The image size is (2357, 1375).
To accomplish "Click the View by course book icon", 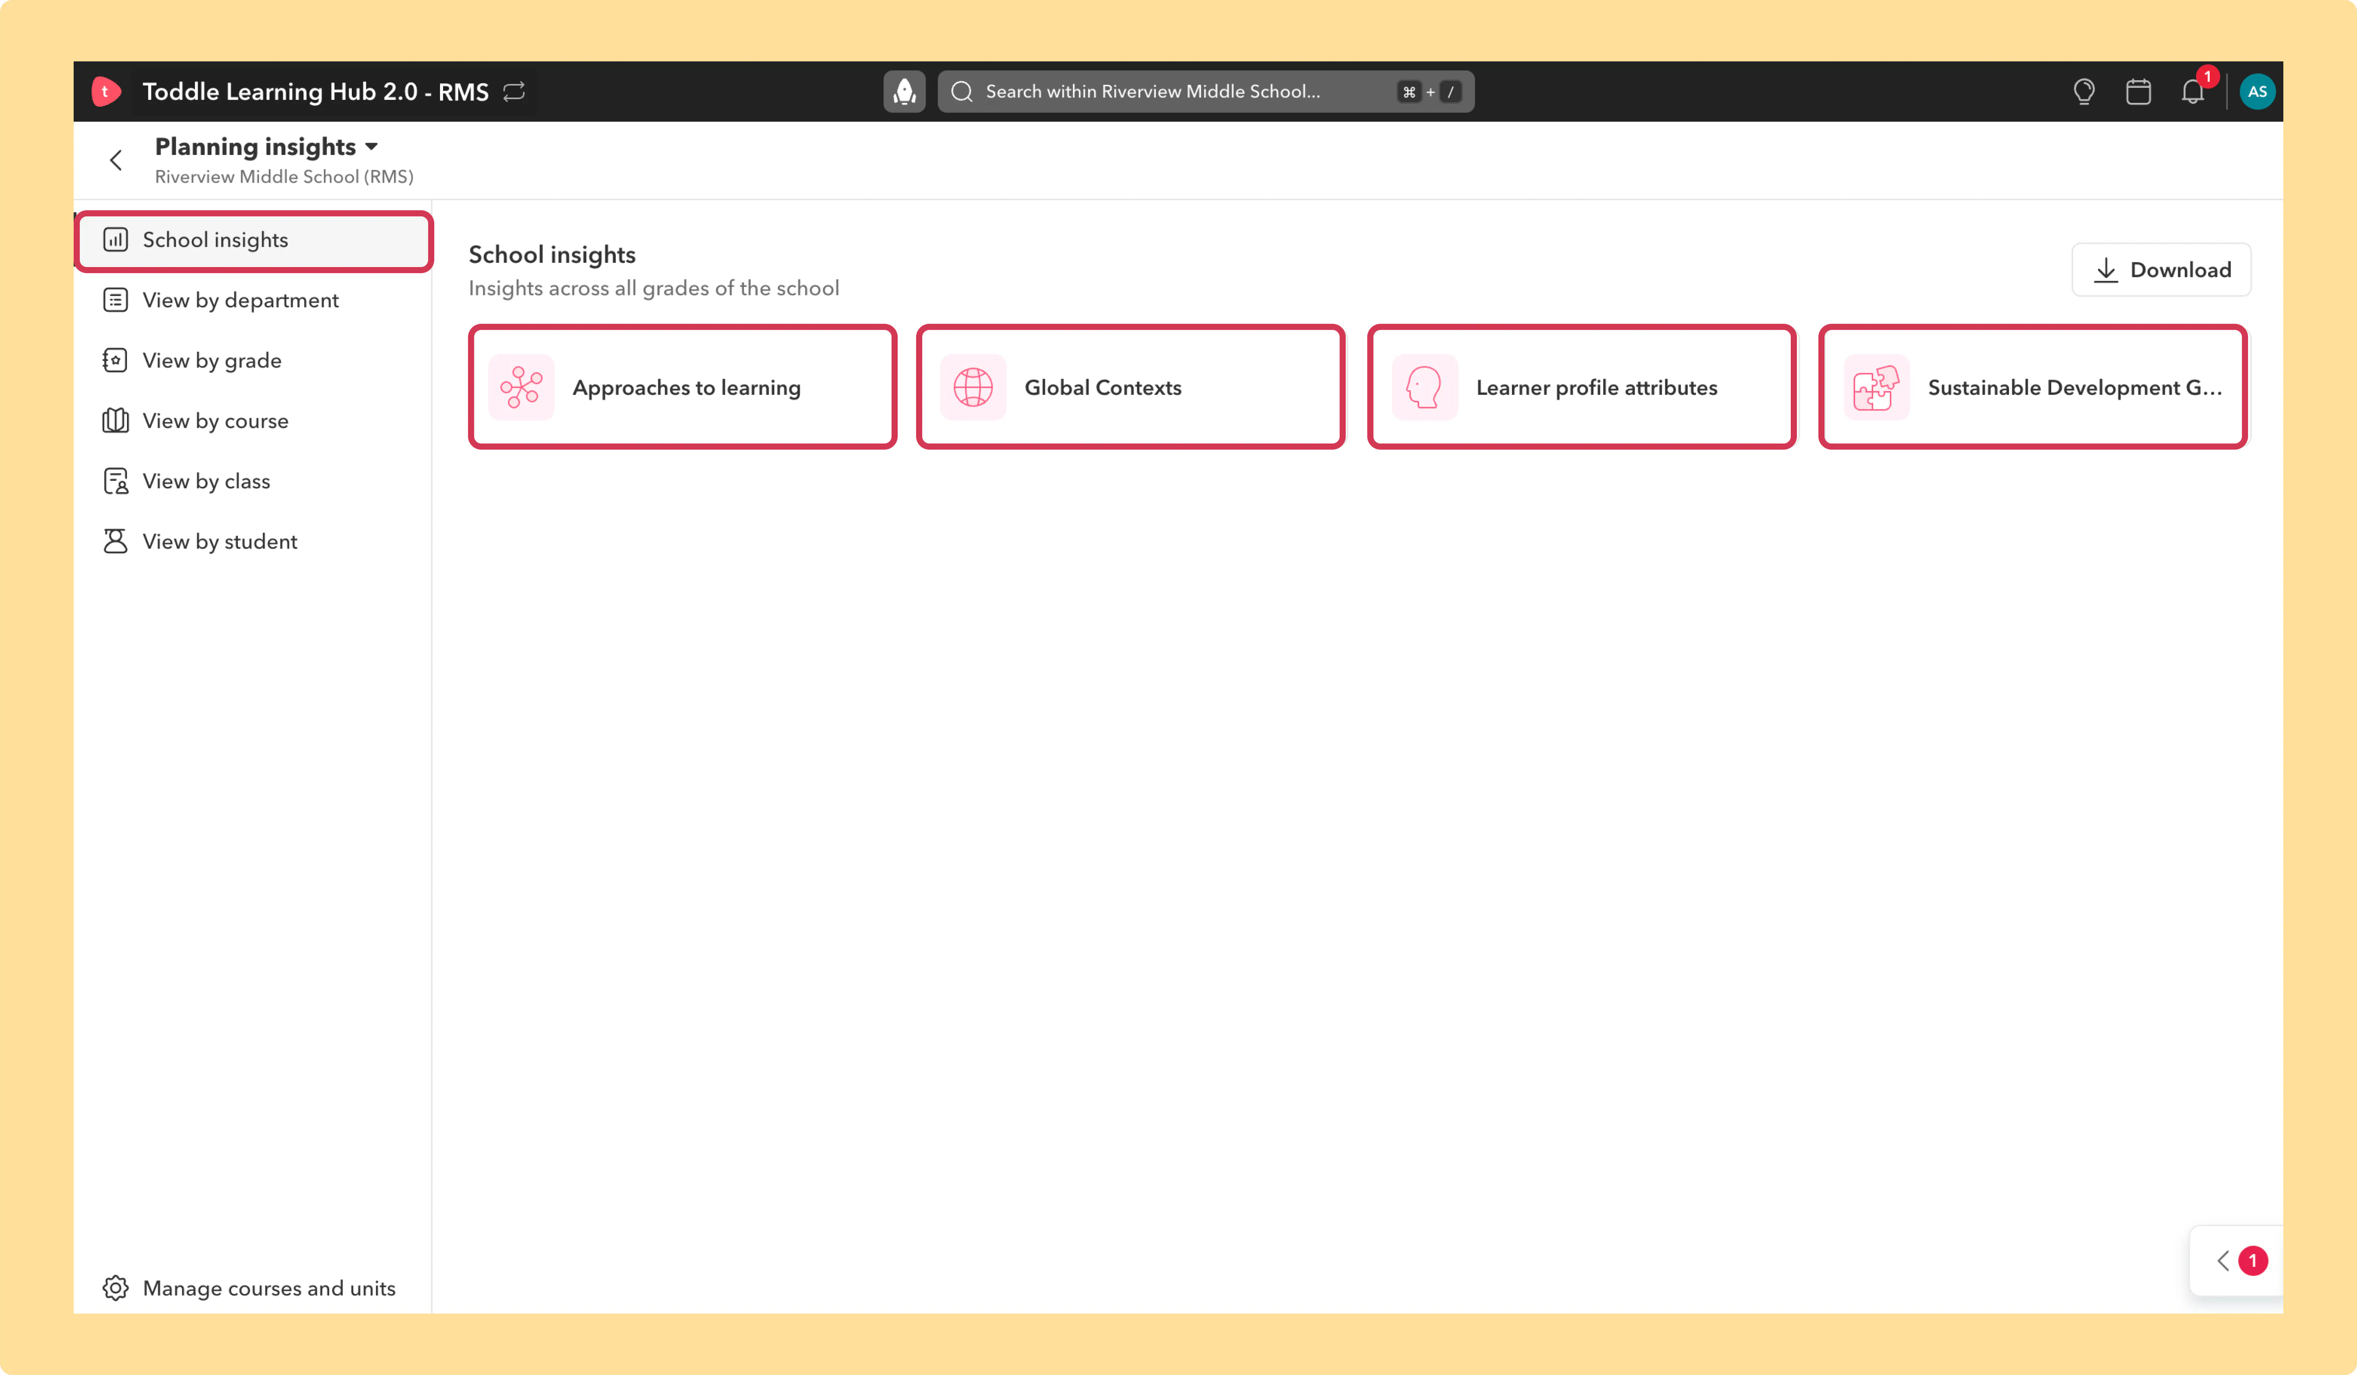I will [x=115, y=421].
